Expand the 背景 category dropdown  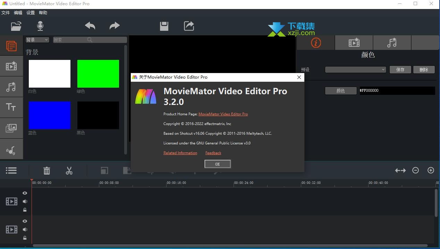37,40
